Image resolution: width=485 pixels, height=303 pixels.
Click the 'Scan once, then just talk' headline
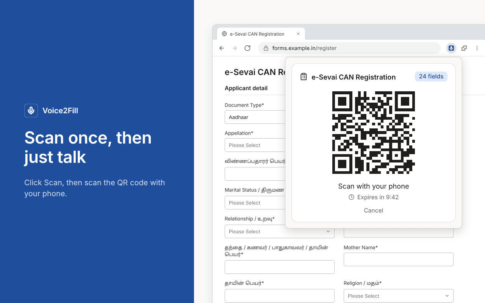point(88,147)
